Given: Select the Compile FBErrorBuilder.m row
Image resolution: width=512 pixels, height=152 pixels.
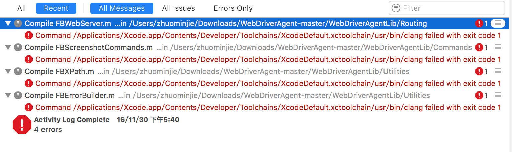Looking at the screenshot, I should pyautogui.click(x=256, y=95).
